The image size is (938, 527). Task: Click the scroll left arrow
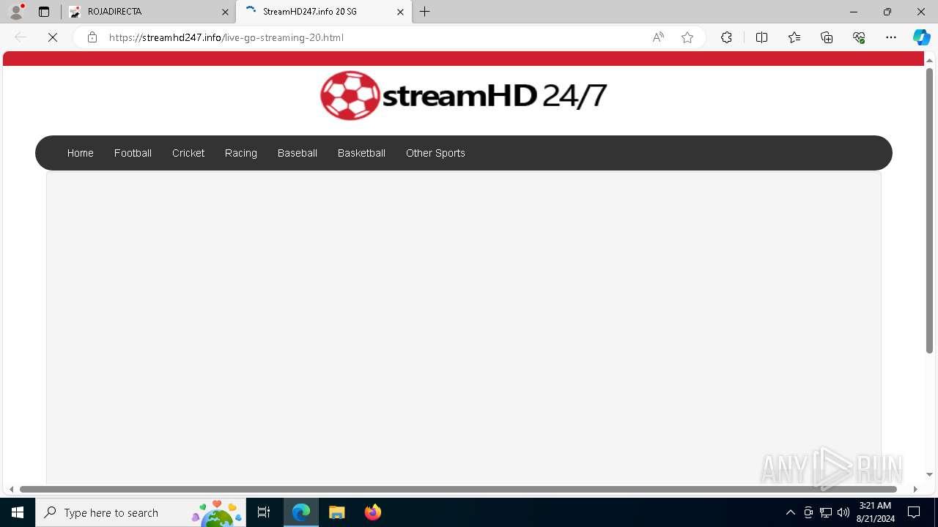pos(11,489)
